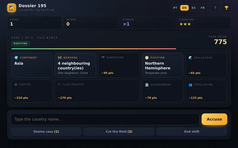This screenshot has width=238, height=148.
Task: Click the detective app logo icon
Action: pyautogui.click(x=12, y=8)
